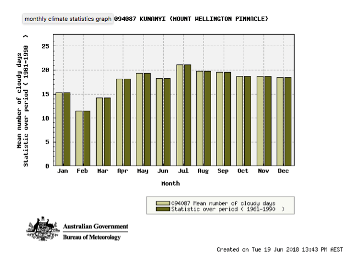Click the light green March bar

click(x=100, y=132)
